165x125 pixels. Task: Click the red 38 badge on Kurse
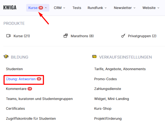click(x=41, y=8)
